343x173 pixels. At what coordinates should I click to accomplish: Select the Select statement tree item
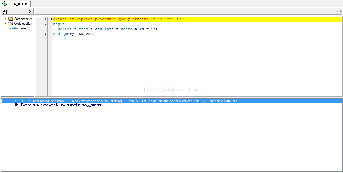click(x=24, y=28)
